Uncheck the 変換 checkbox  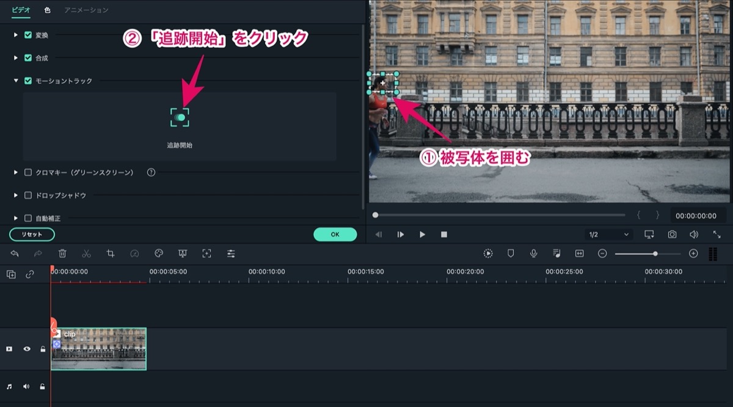[28, 35]
